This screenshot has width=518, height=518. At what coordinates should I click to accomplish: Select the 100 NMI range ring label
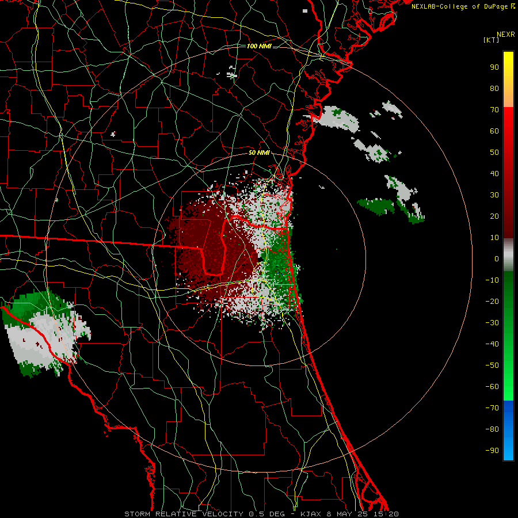click(x=259, y=46)
